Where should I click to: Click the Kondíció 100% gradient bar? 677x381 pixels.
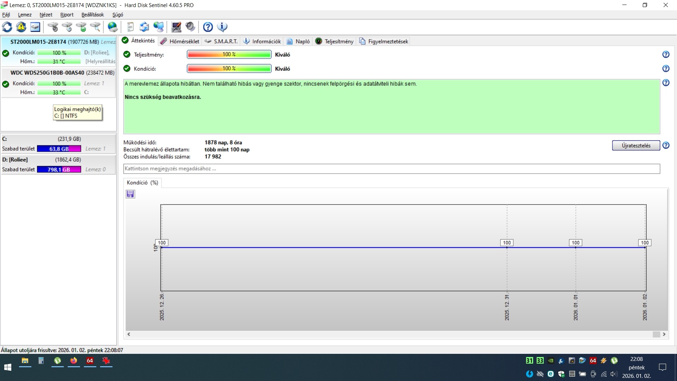coord(229,68)
